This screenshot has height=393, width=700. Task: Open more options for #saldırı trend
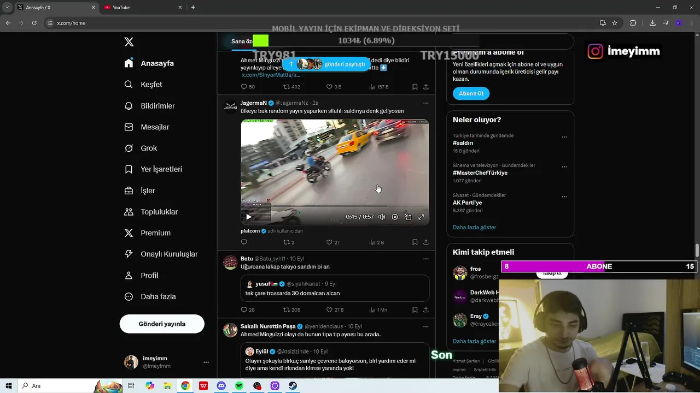(564, 137)
